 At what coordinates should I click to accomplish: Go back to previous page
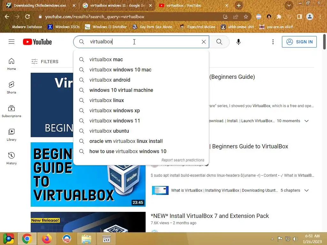(x=7, y=17)
